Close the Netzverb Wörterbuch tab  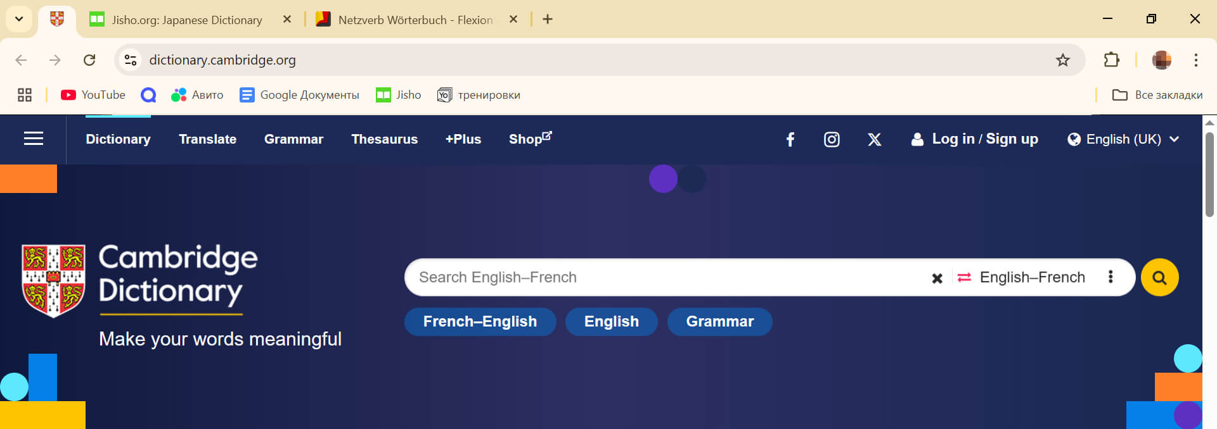[513, 20]
